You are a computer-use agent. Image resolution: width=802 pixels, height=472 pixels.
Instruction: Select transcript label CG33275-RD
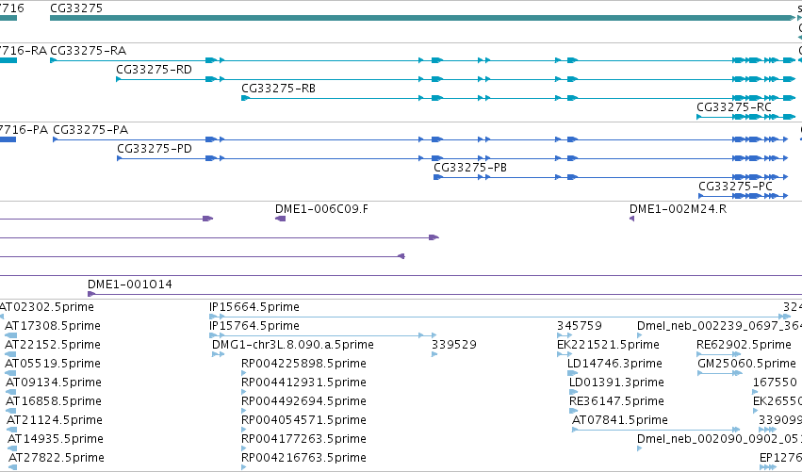[154, 70]
